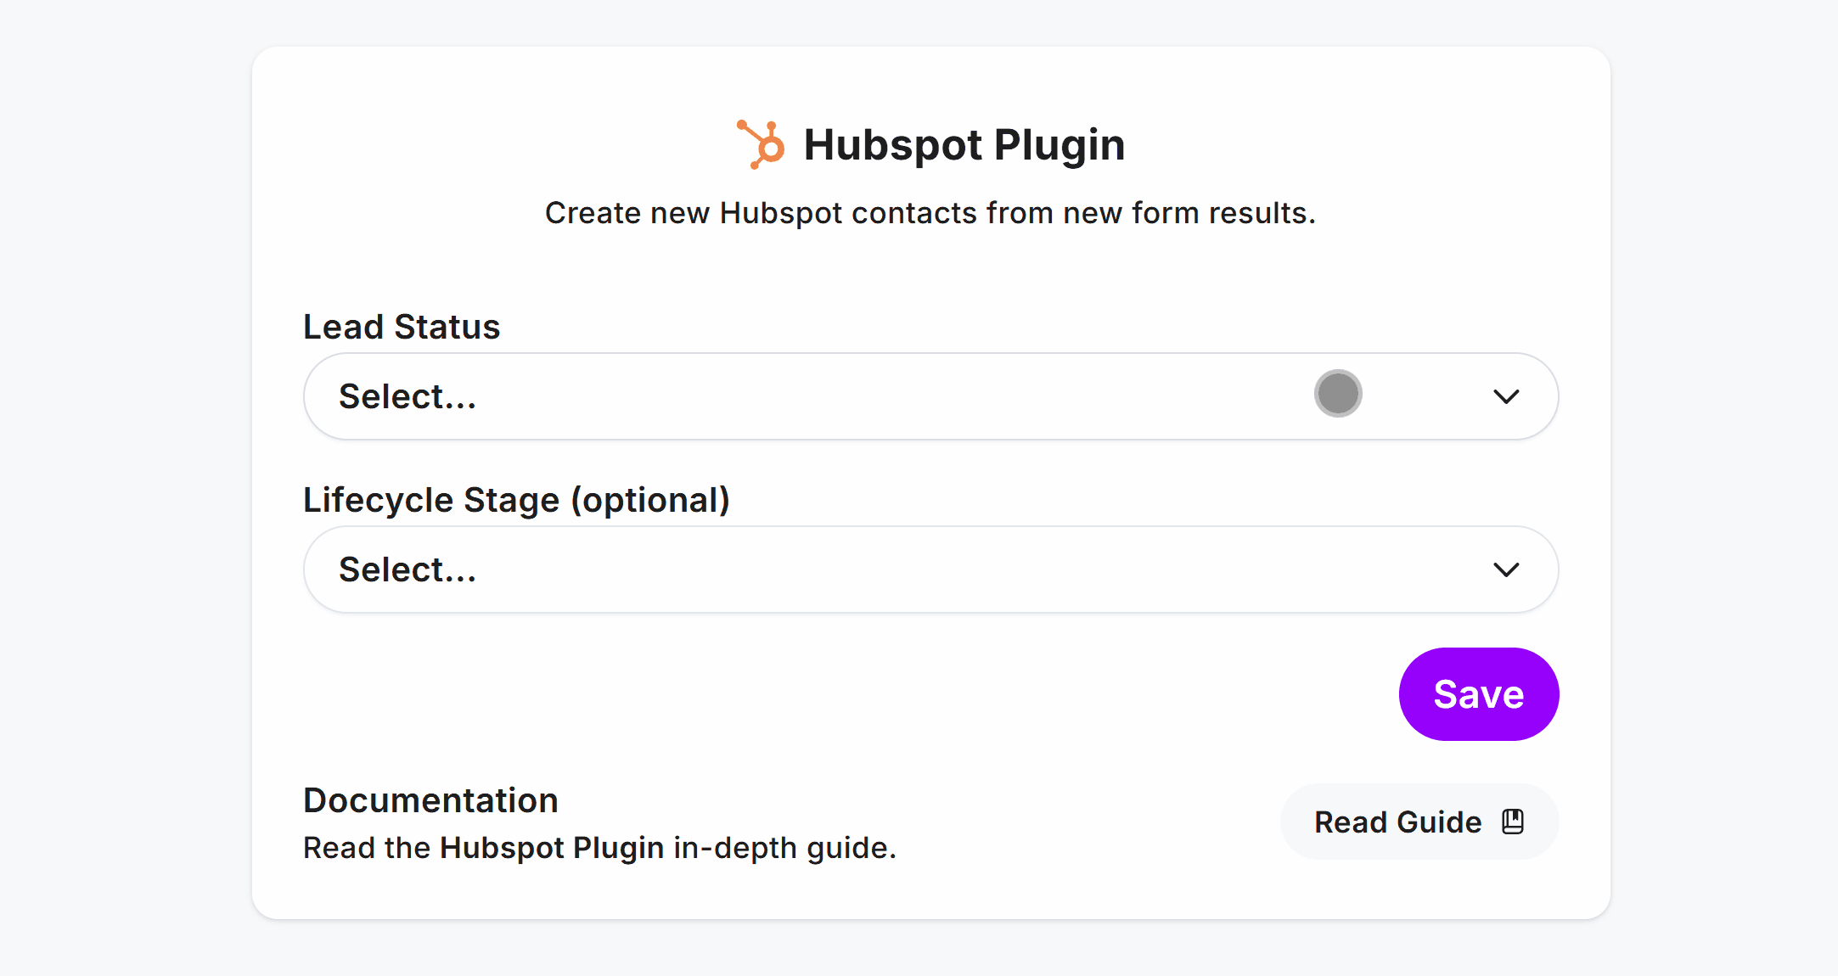Screen dimensions: 1838x976
Task: Click the Hubspot logo icon
Action: pyautogui.click(x=761, y=144)
